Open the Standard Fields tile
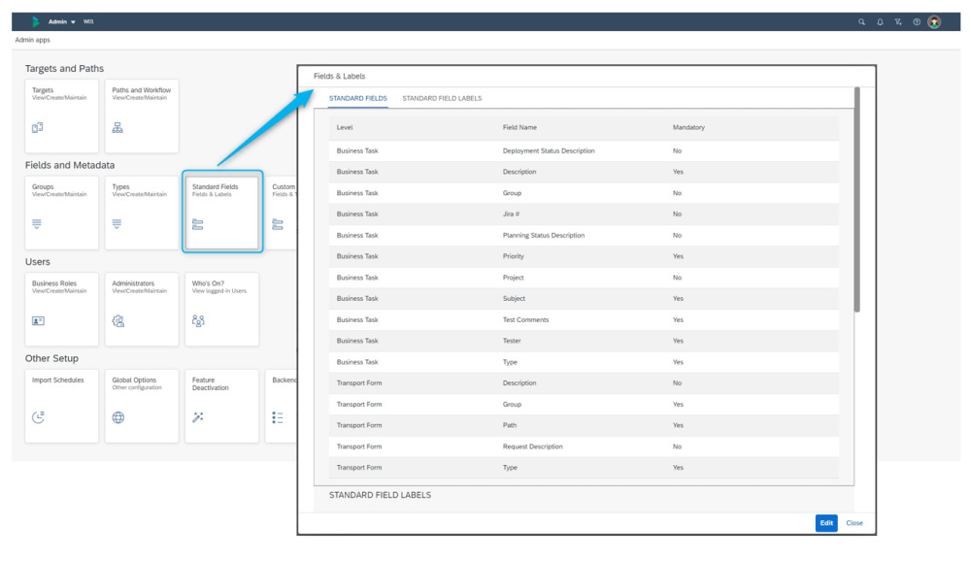Image resolution: width=971 pixels, height=561 pixels. pyautogui.click(x=222, y=213)
